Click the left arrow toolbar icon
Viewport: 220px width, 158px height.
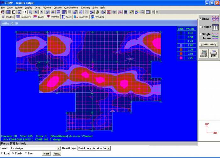[157, 12]
